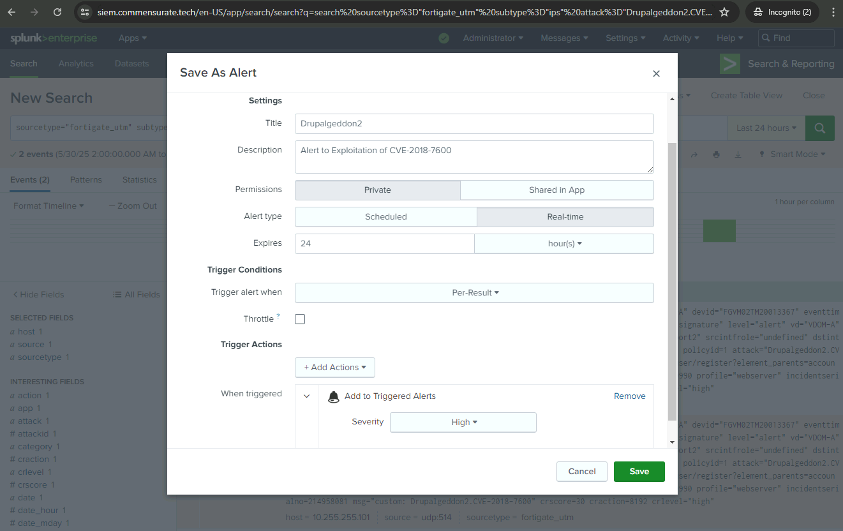Select Private permissions option
The height and width of the screenshot is (531, 843).
(377, 190)
